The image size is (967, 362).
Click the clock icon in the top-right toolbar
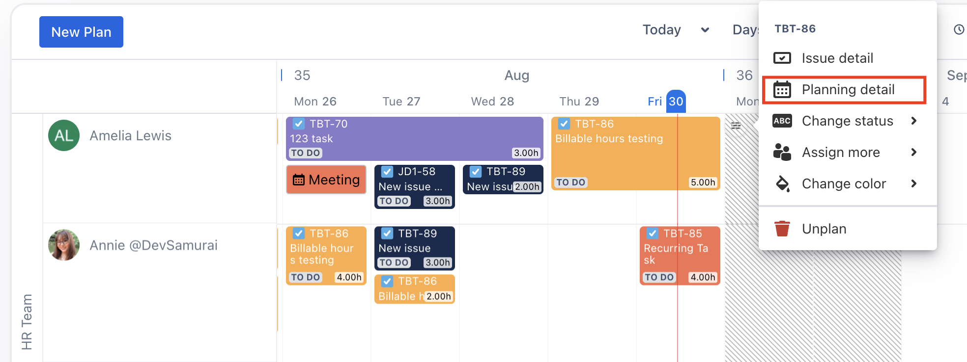coord(959,30)
